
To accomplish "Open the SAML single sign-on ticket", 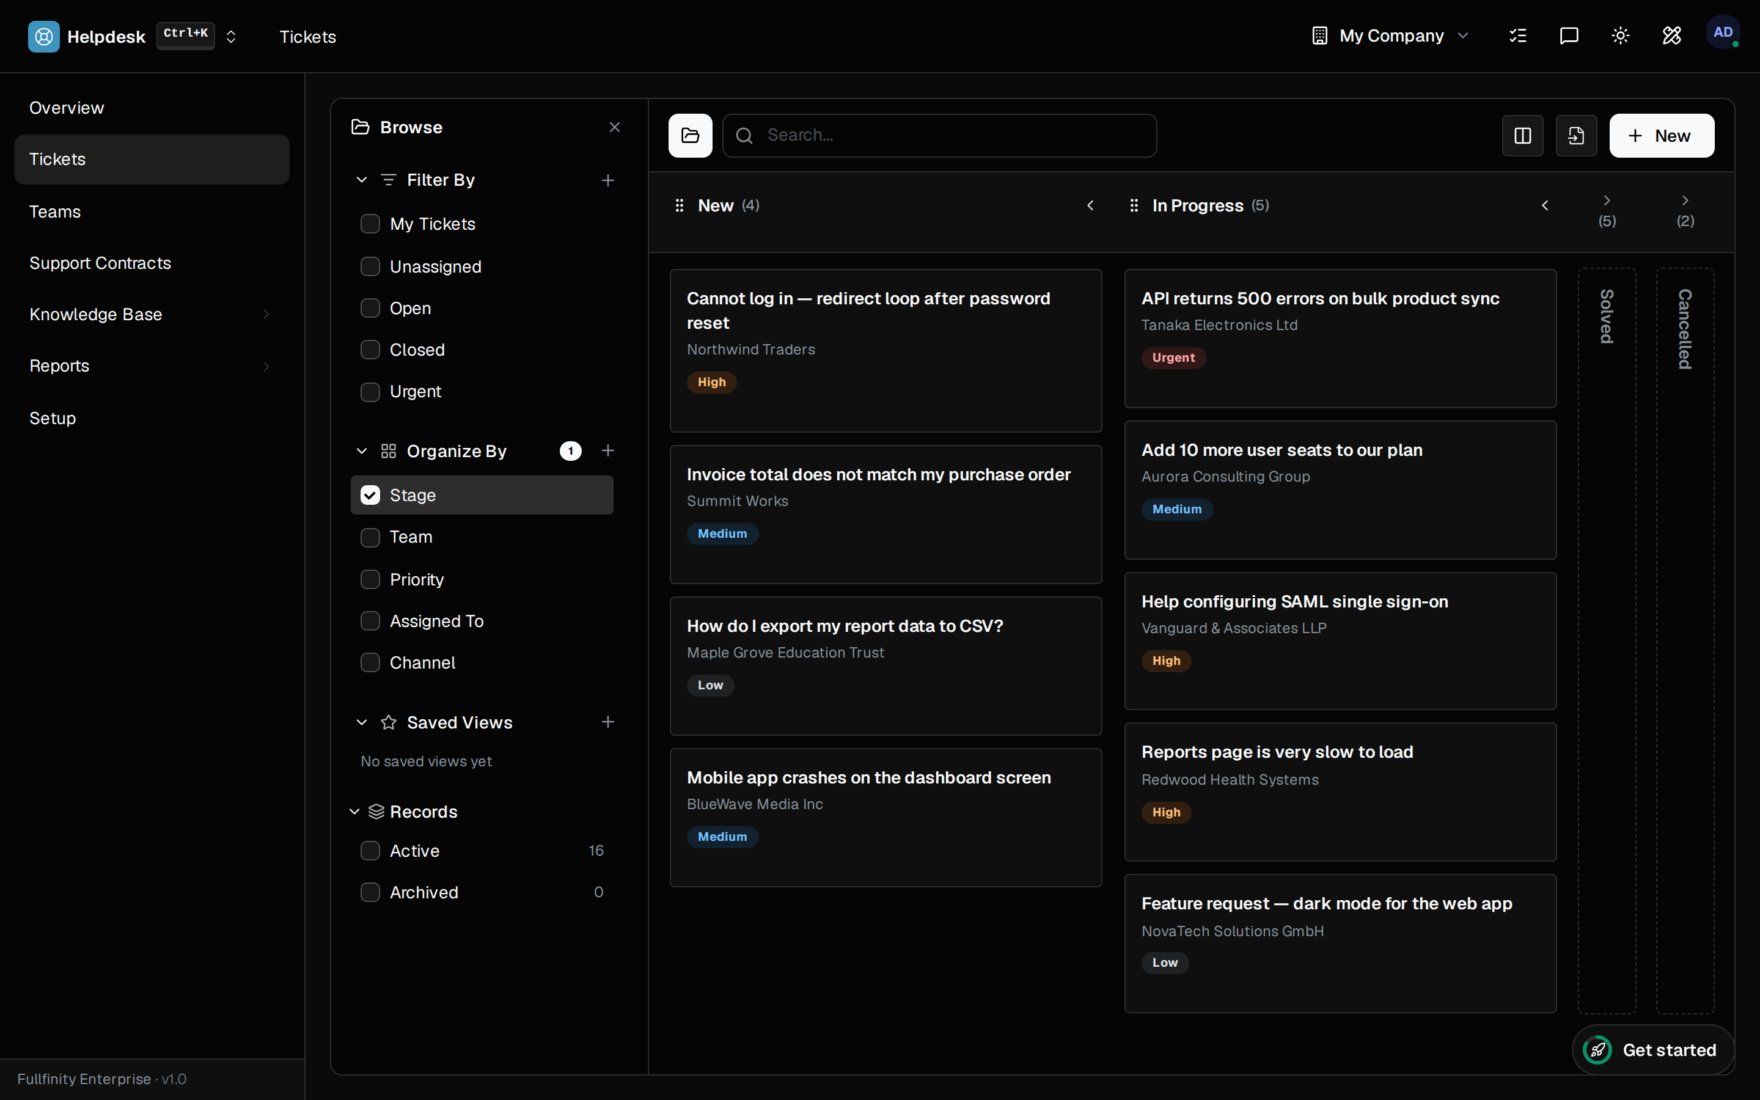I will click(x=1340, y=641).
